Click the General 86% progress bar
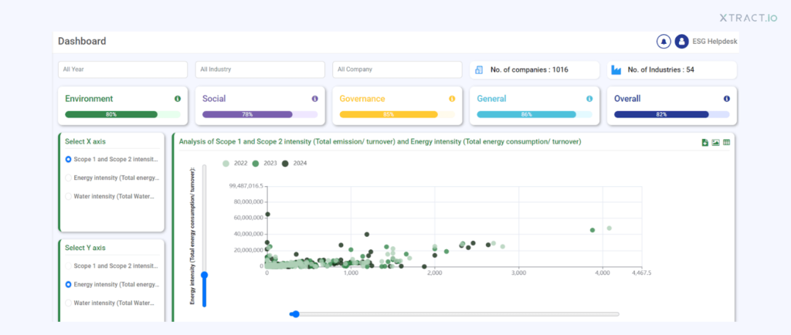Screen dimensions: 791x335 pyautogui.click(x=535, y=114)
